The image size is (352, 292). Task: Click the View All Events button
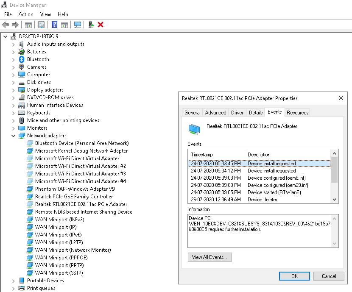pos(210,257)
